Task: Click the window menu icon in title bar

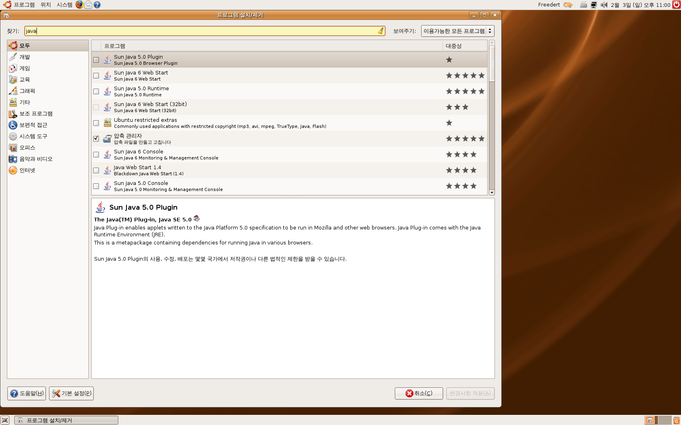Action: coord(6,15)
